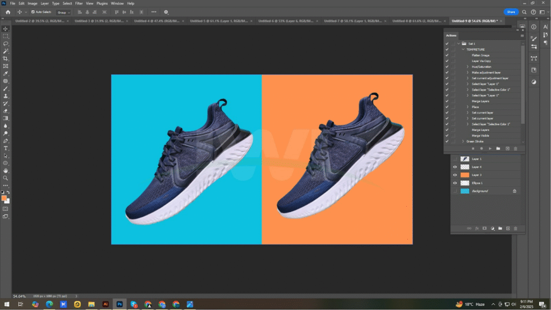Select the Magic Wand tool
Image resolution: width=551 pixels, height=310 pixels.
(5, 51)
